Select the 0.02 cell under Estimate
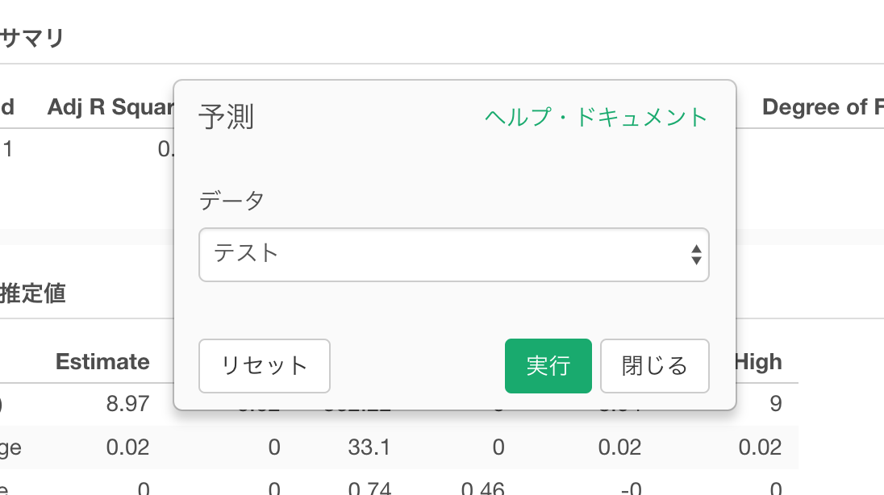The image size is (884, 495). coord(127,447)
